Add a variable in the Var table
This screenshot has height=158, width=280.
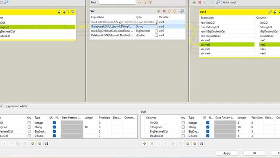pyautogui.click(x=158, y=11)
